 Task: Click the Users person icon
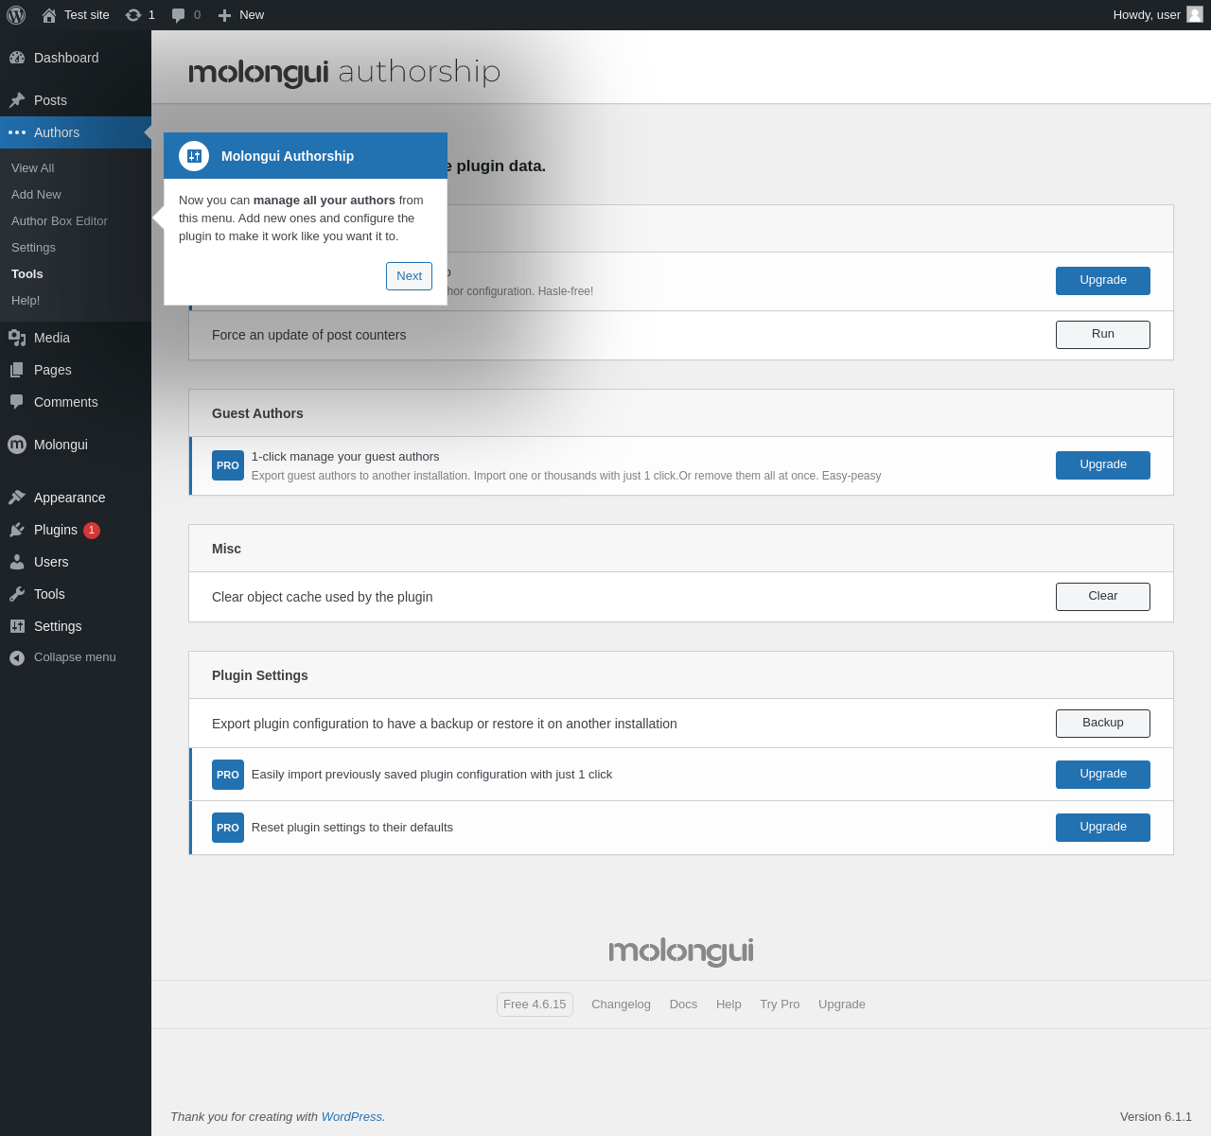(17, 562)
